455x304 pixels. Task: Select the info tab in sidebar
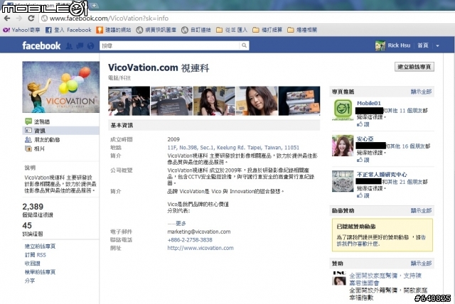click(60, 131)
